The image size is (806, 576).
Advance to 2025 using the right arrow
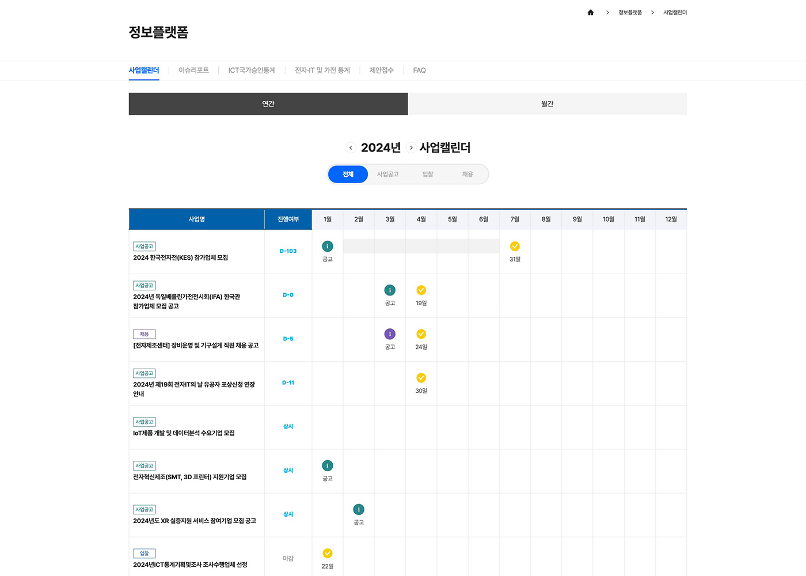tap(411, 147)
